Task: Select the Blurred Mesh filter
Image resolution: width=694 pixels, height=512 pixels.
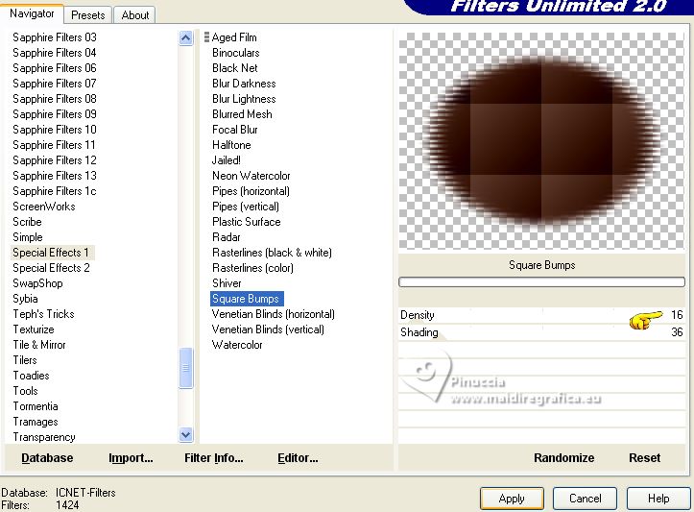Action: pos(242,114)
